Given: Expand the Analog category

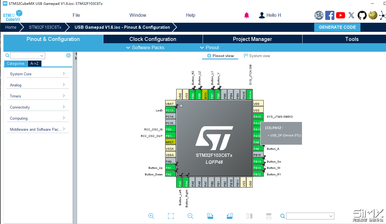Looking at the screenshot, I should 38,85.
